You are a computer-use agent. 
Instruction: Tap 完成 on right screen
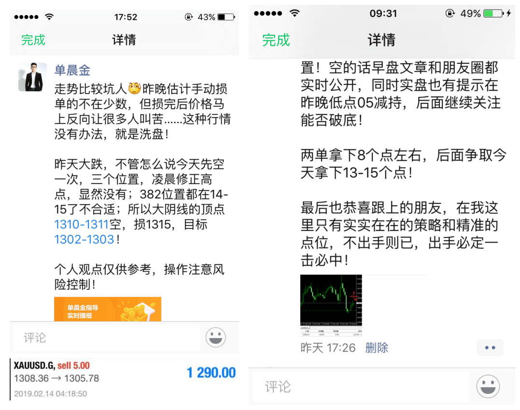[276, 40]
